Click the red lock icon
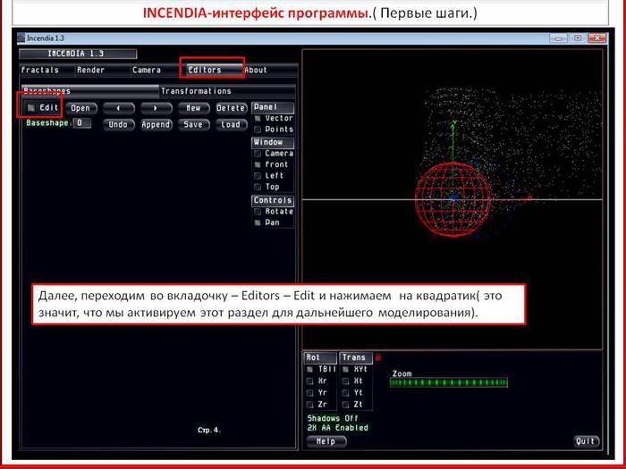The height and width of the screenshot is (469, 626). [x=378, y=357]
